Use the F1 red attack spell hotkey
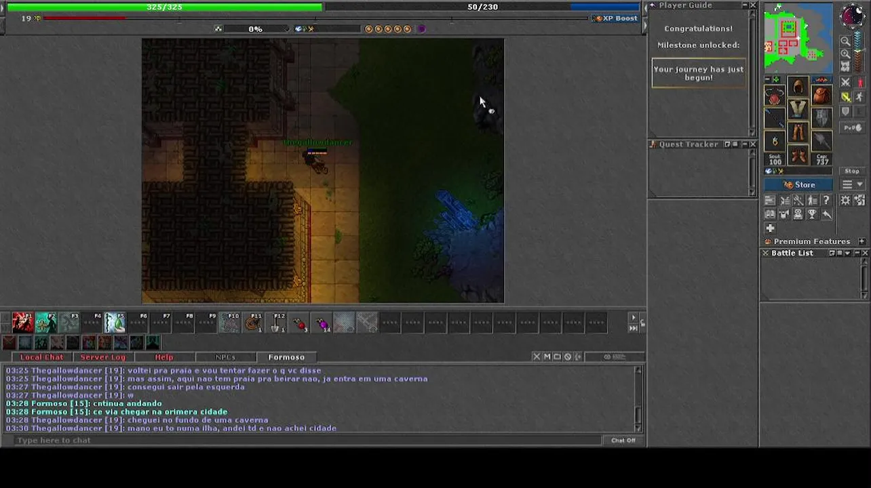This screenshot has height=488, width=871. (x=22, y=323)
